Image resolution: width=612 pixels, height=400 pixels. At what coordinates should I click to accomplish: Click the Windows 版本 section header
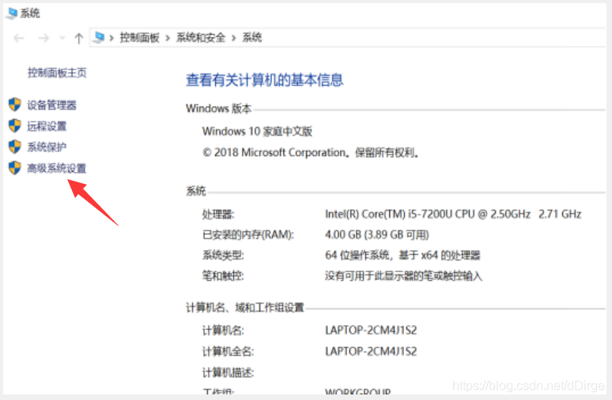218,108
